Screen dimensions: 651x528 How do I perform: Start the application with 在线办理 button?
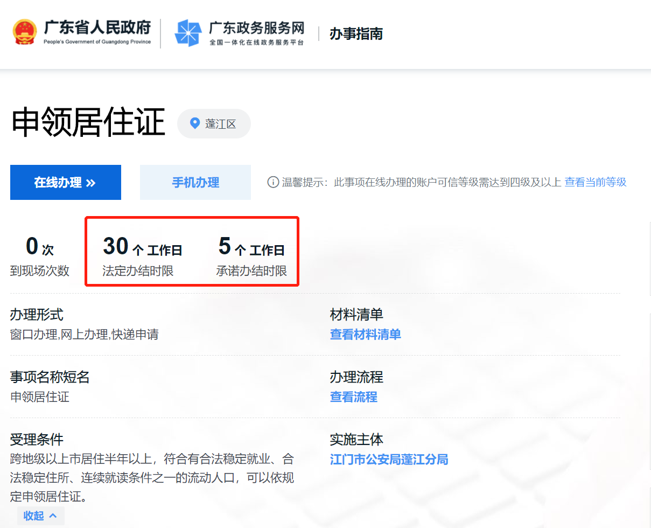[x=65, y=182]
